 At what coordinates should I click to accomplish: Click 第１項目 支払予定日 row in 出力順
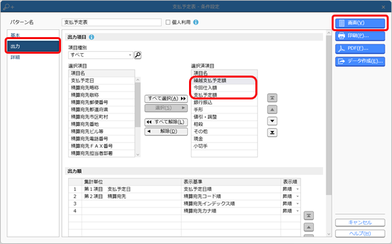184,189
